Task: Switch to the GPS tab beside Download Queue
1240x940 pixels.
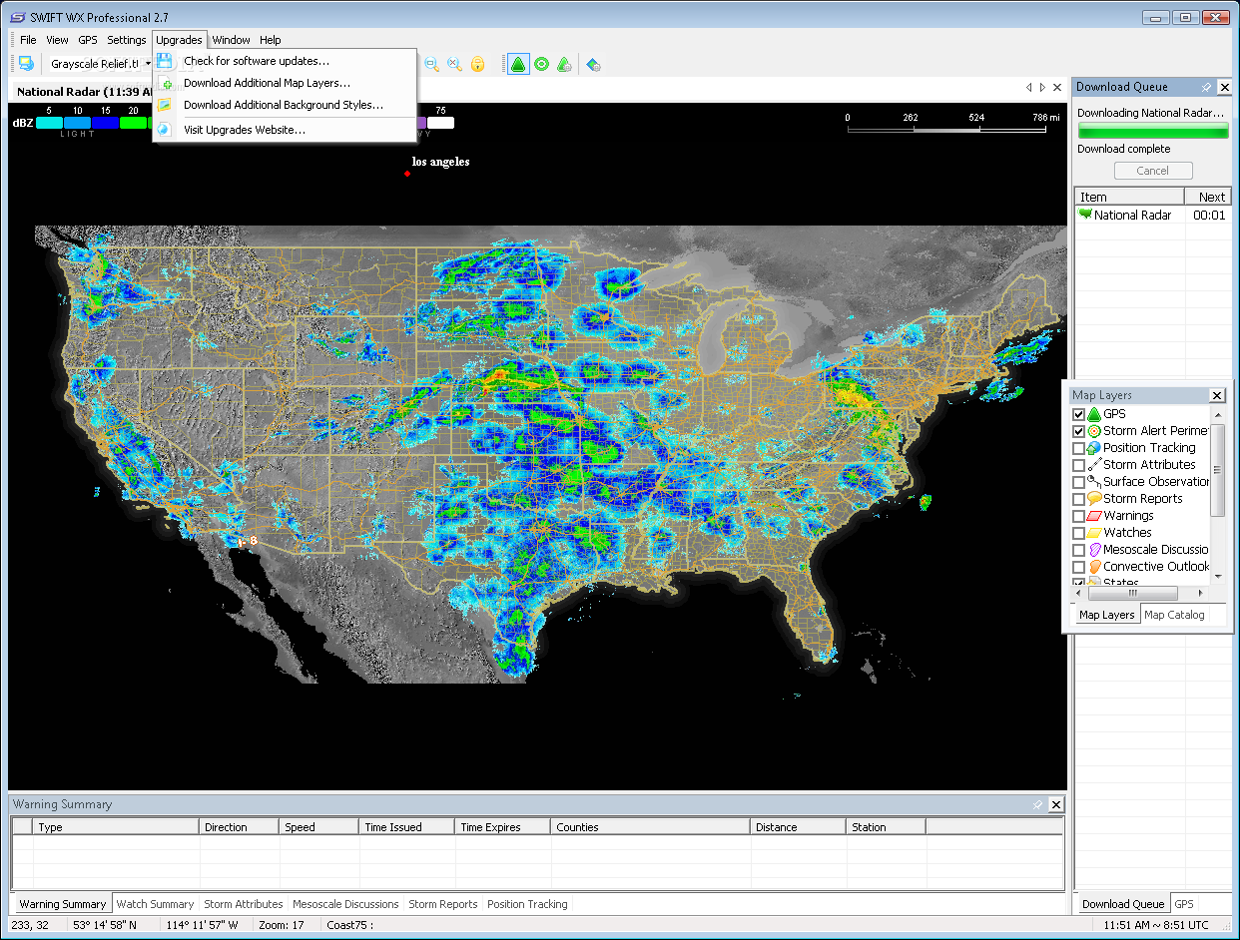Action: coord(1184,904)
